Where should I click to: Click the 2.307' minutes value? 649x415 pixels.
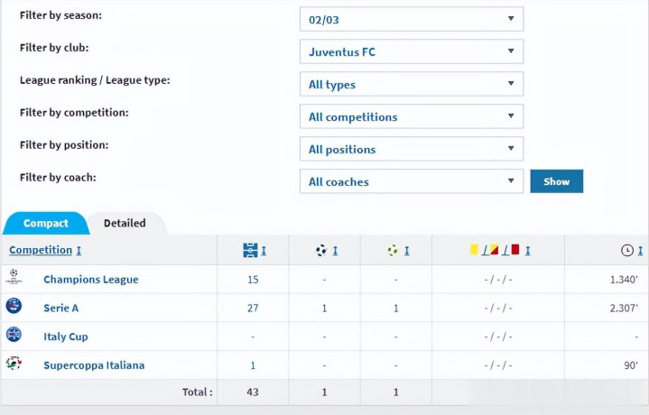(624, 309)
